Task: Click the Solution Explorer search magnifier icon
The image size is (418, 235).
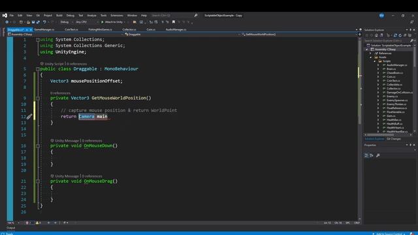Action: [411, 40]
